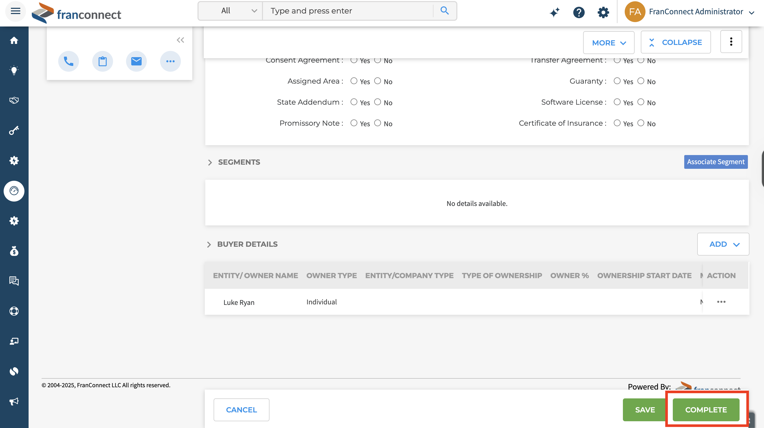Click the more actions ellipsis circle
Image resolution: width=764 pixels, height=428 pixels.
point(170,61)
